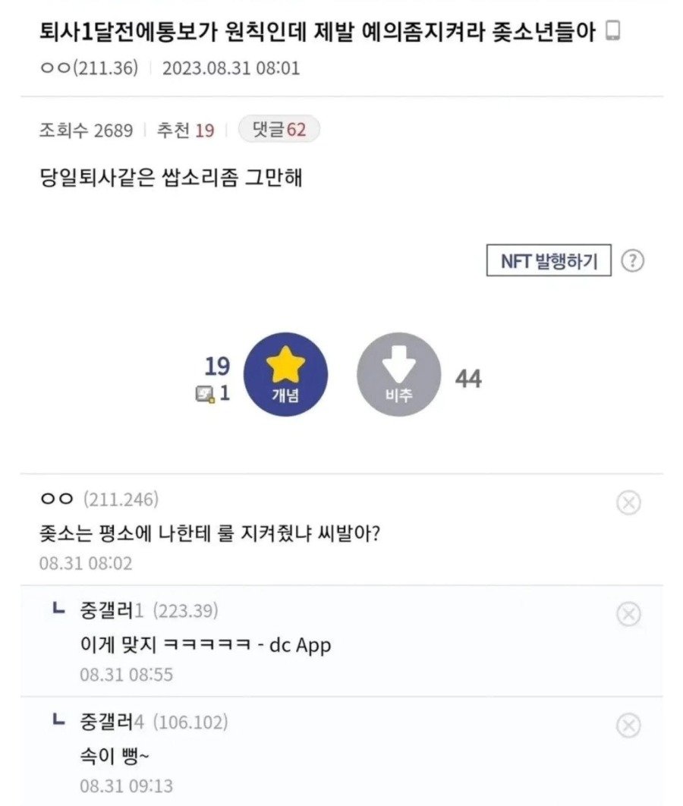Click the reply arrow icon before 중갤러4
The width and height of the screenshot is (683, 806).
click(x=57, y=720)
